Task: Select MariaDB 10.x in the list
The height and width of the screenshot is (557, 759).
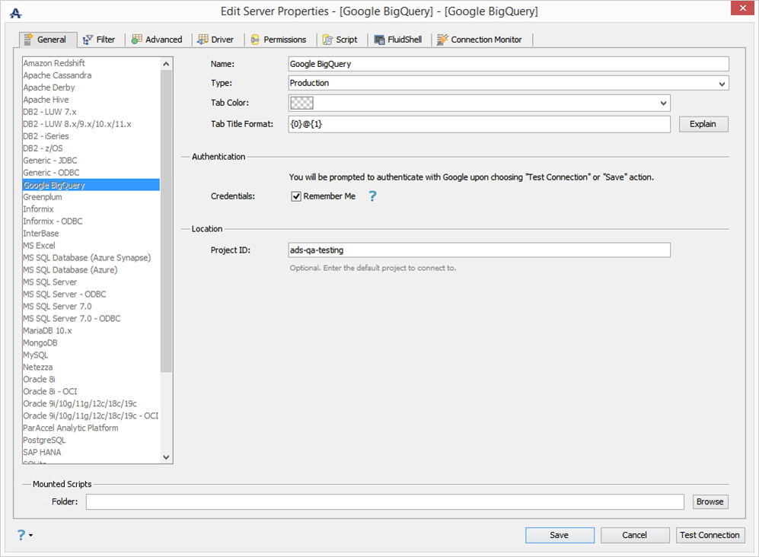Action: point(91,330)
